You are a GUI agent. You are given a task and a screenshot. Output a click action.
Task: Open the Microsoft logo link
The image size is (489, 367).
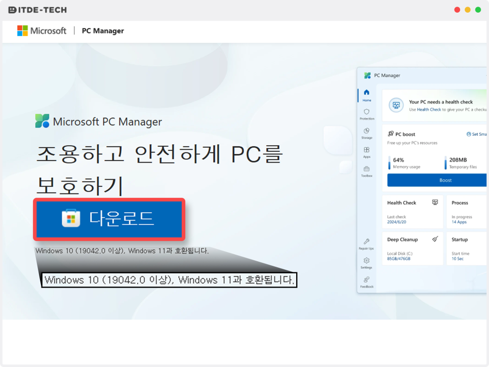42,30
